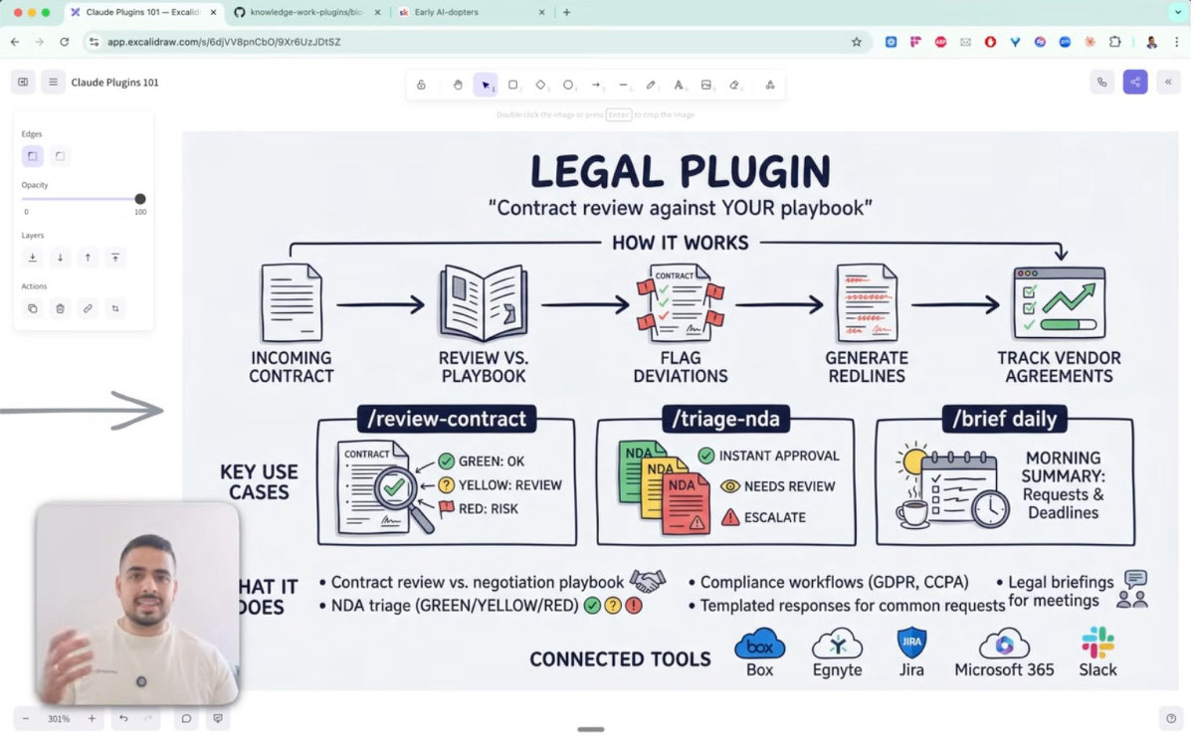Toggle the keep-tool-active lock
1194x738 pixels.
[x=421, y=86]
